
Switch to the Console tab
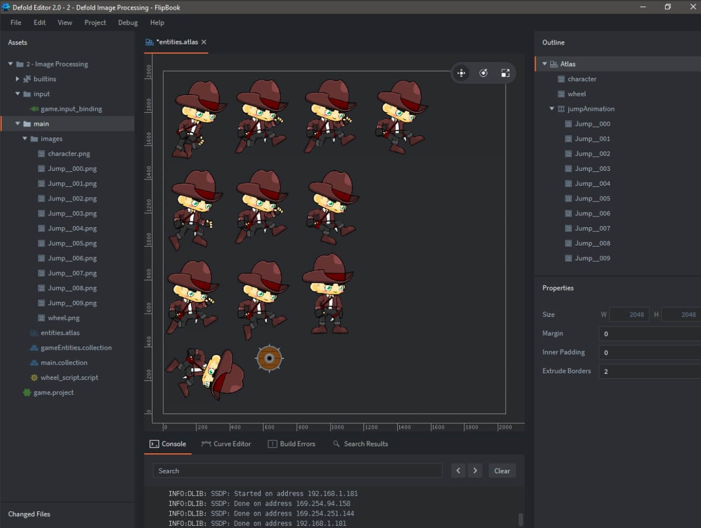tap(167, 444)
